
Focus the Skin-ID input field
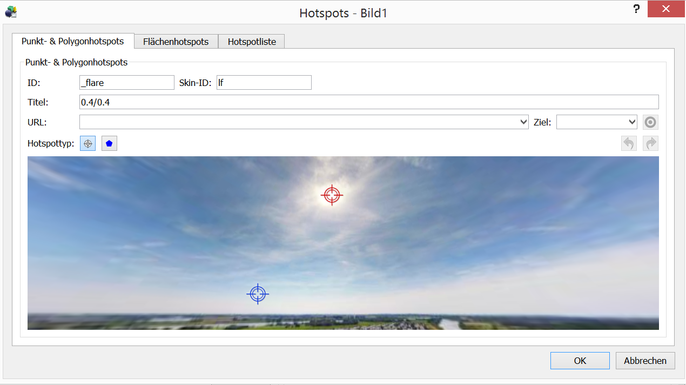pos(264,83)
